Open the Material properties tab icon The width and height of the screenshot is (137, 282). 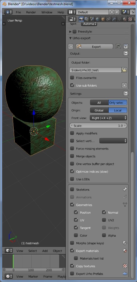125,19
